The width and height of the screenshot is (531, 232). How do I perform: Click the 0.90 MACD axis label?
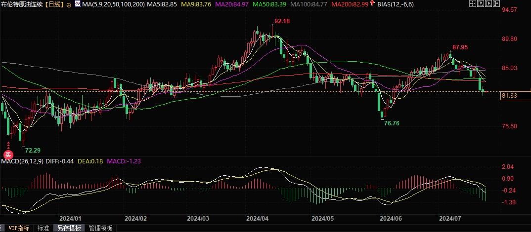point(508,179)
